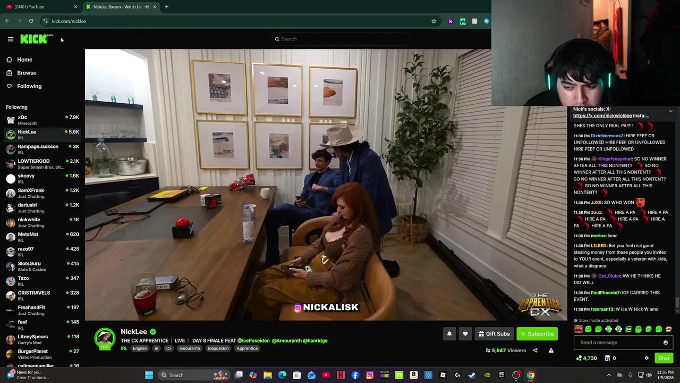
Task: Click the IRL category link
Action: tap(124, 348)
